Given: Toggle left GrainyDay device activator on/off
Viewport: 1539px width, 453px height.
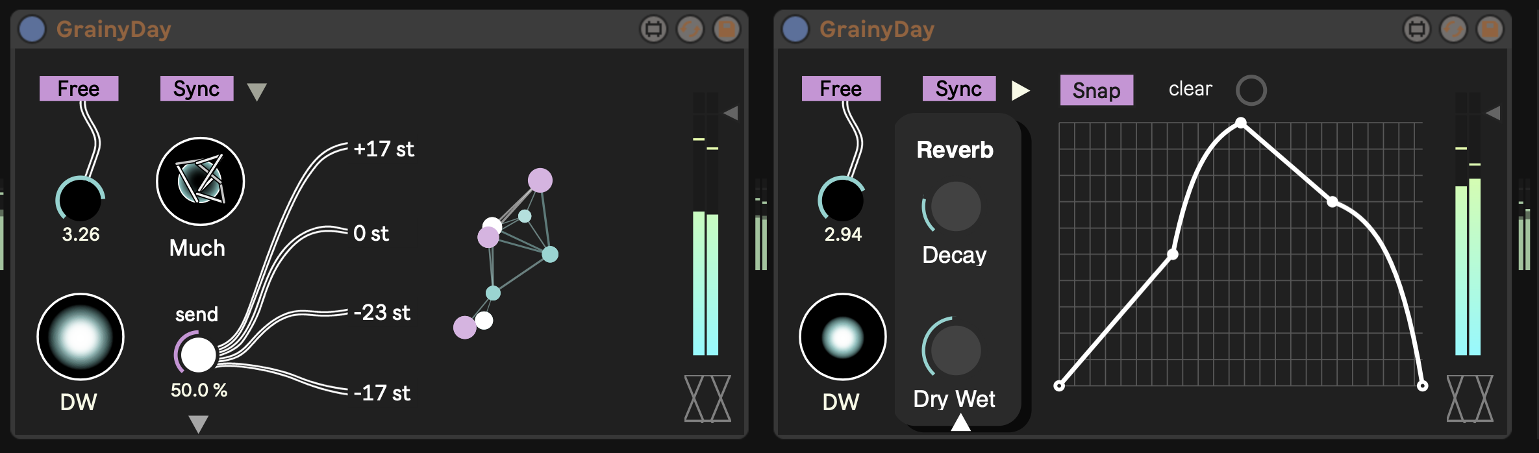Looking at the screenshot, I should pos(32,29).
